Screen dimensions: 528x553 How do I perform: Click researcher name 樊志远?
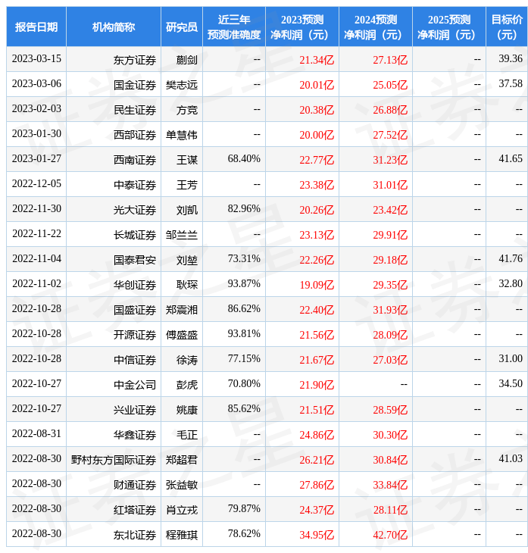click(x=182, y=85)
